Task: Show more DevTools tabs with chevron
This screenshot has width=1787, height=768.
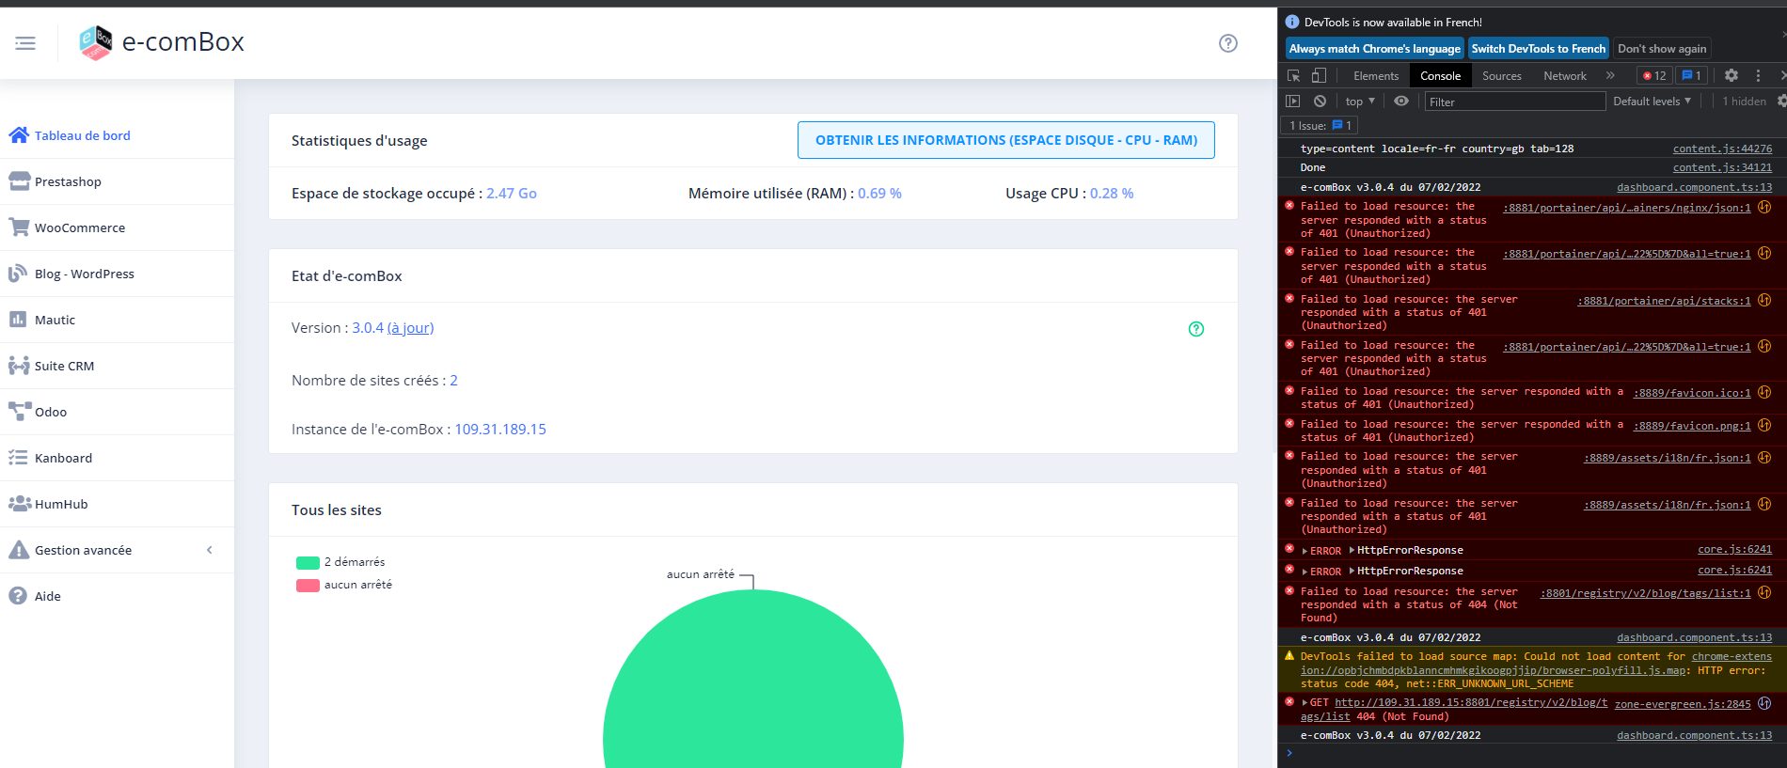Action: (1610, 75)
